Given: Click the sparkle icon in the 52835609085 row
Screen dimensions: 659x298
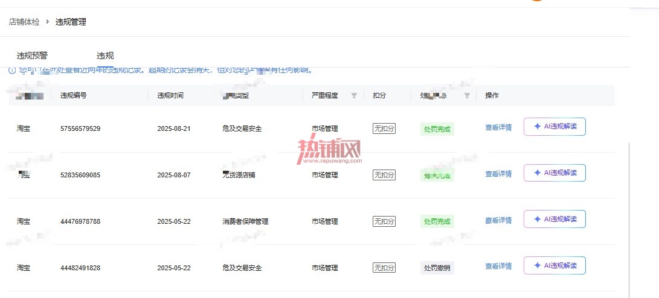Looking at the screenshot, I should tap(537, 173).
